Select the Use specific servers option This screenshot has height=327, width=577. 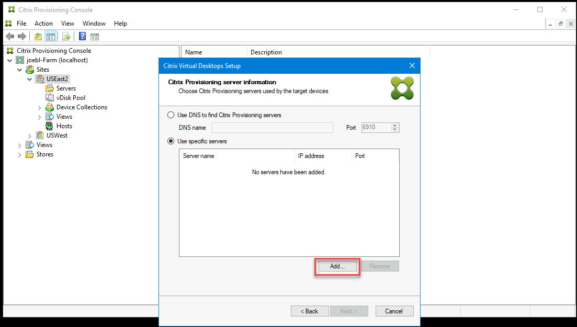[x=171, y=141]
